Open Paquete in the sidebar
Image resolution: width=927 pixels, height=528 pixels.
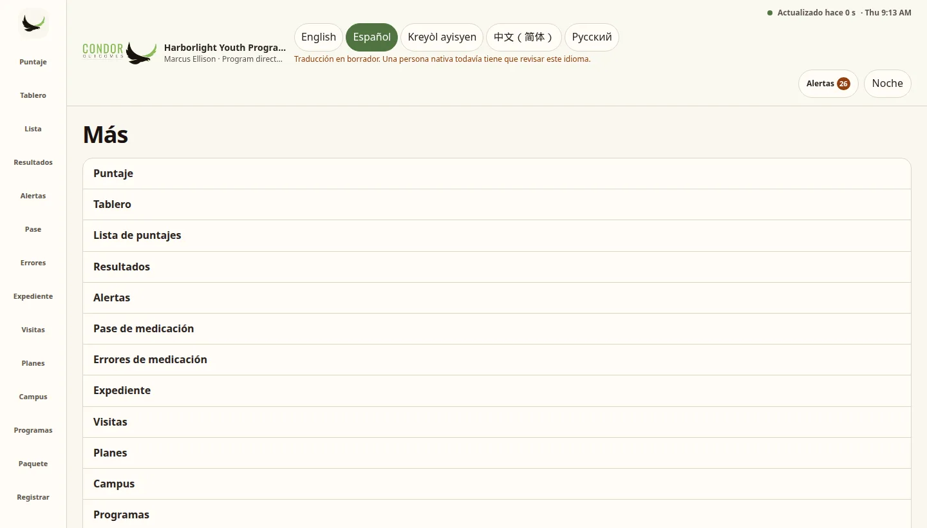[x=33, y=464]
